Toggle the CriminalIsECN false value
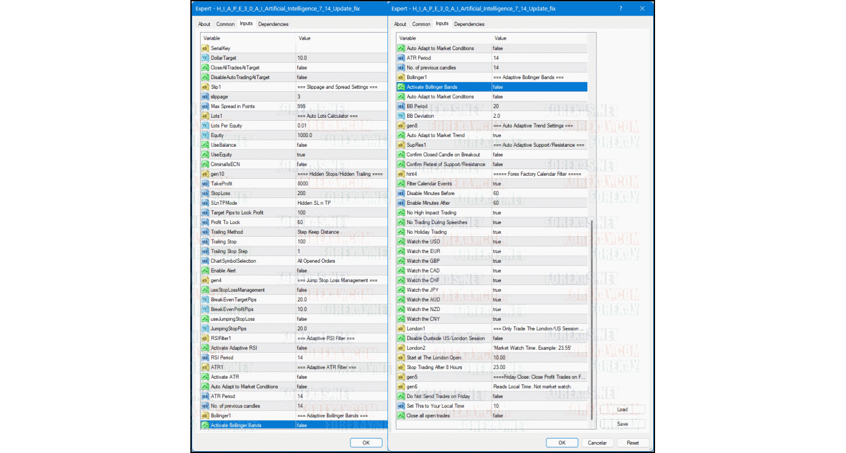Viewport: 846px width, 453px height. (x=338, y=164)
